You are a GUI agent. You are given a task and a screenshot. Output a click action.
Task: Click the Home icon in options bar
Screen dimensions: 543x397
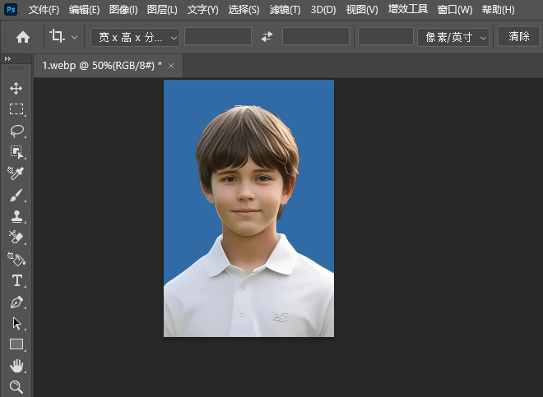pos(23,37)
